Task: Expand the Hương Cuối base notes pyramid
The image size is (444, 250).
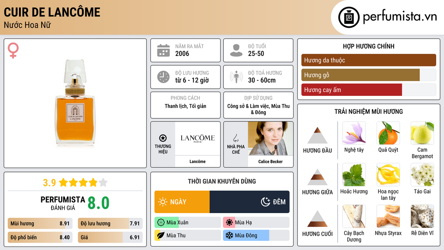Action: click(x=317, y=219)
